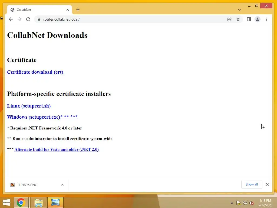
Task: Click the muted volume tray icon
Action: click(x=252, y=203)
